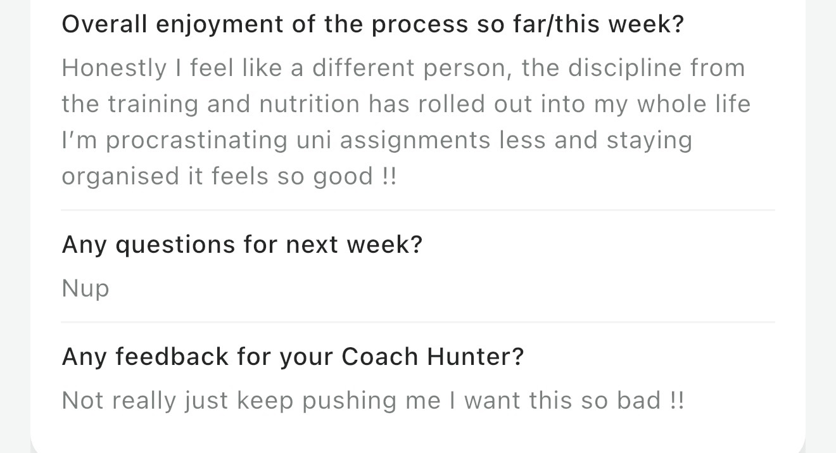Click 'I want this so bad !!' text
The image size is (836, 453).
(x=566, y=400)
